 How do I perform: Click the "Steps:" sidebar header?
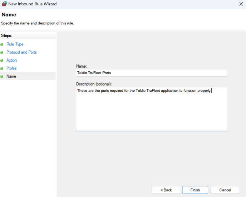tap(6, 35)
